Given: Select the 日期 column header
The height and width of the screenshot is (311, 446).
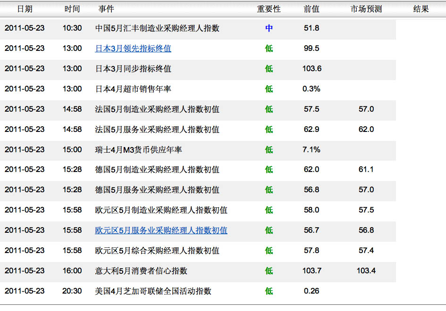Looking at the screenshot, I should coord(25,9).
